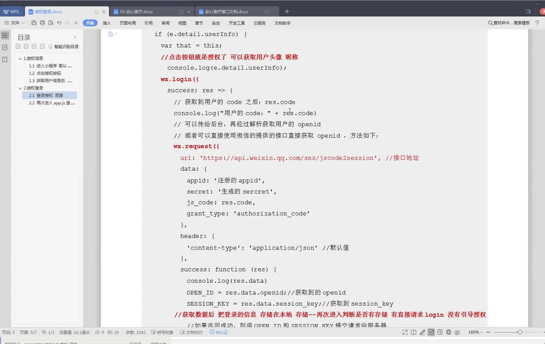Click the collapse-up TOC level icon
This screenshot has width=545, height=344.
tap(26, 46)
